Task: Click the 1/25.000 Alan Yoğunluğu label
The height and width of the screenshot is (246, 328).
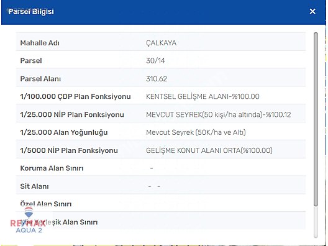Action: coord(64,132)
